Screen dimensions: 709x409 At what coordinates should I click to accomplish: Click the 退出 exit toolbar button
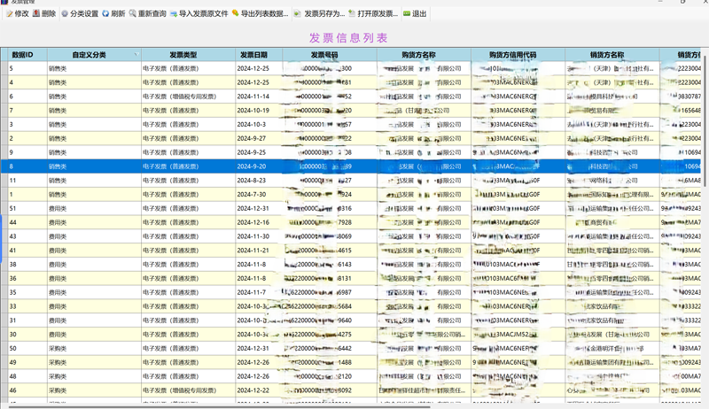click(x=415, y=14)
